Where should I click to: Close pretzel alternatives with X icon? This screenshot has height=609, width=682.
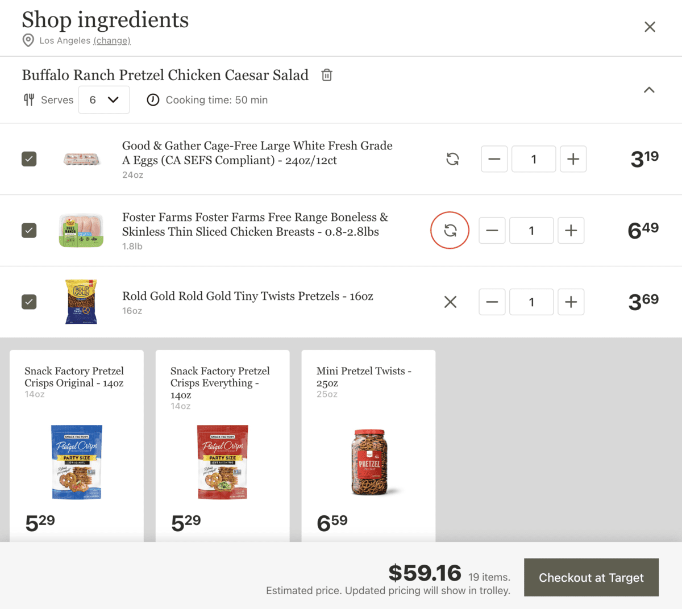[450, 302]
